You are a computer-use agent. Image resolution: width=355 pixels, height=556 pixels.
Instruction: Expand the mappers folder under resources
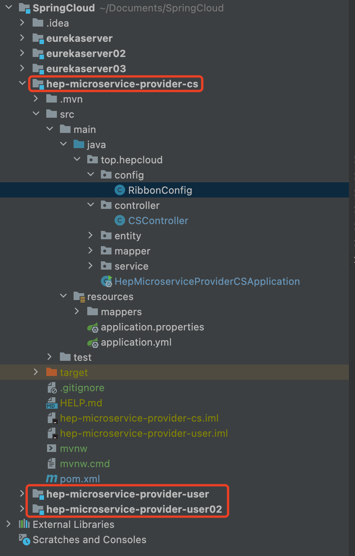coord(77,311)
